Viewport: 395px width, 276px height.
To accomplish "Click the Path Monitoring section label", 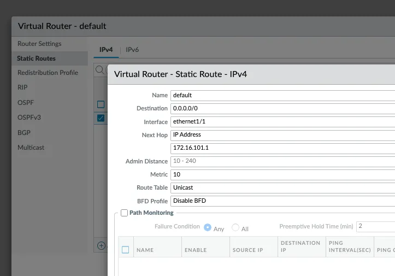I will [151, 213].
